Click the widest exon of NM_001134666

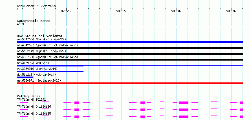(184, 110)
